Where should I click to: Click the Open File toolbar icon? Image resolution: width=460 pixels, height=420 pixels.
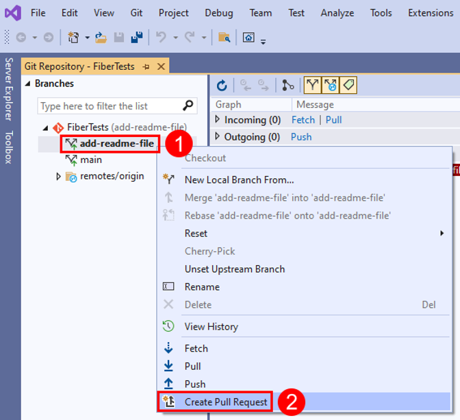pyautogui.click(x=100, y=38)
